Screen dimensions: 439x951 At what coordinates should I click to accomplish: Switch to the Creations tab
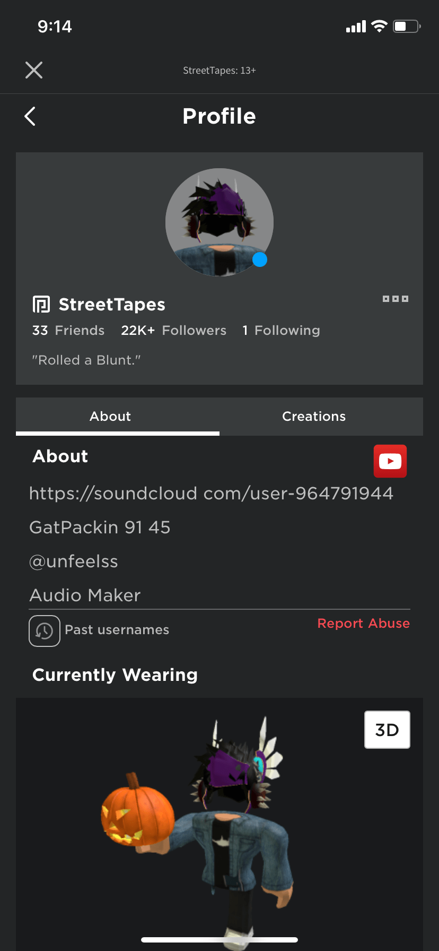[314, 416]
